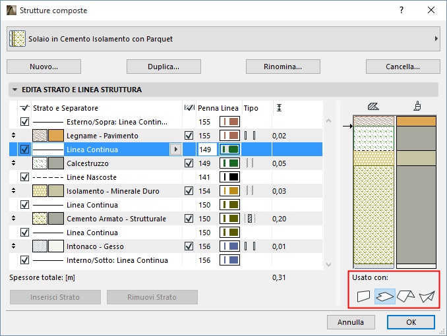Viewport: 447px width, 336px height.
Task: Select the Isolamento - Minerale Duro row name
Action: click(x=113, y=191)
